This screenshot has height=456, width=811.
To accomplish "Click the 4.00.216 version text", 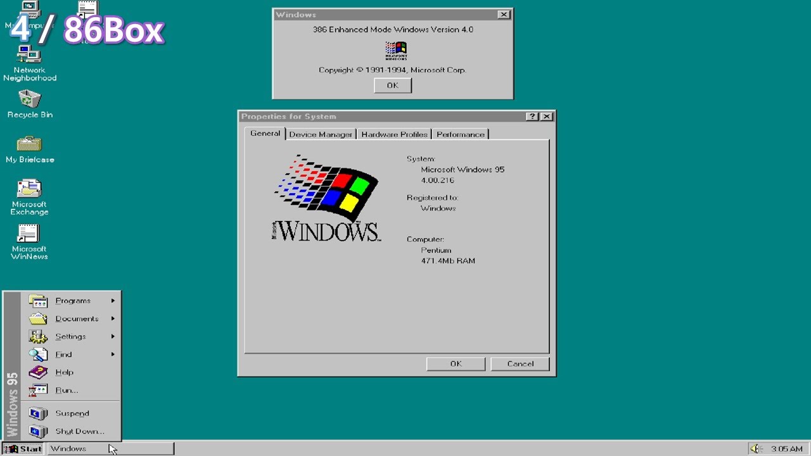I will click(x=438, y=180).
